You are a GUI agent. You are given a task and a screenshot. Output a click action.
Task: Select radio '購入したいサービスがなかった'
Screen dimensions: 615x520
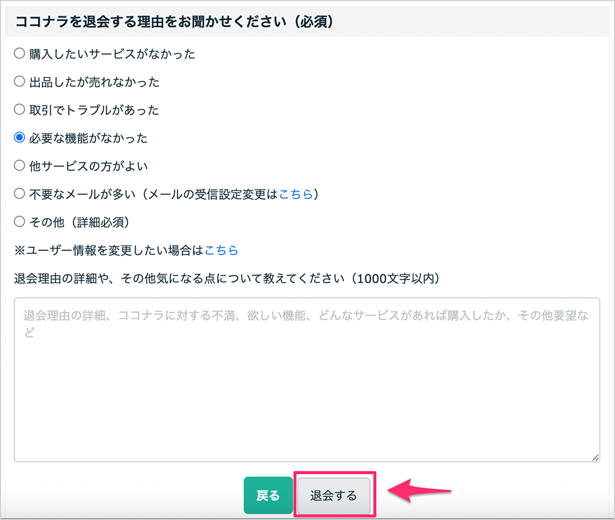[x=19, y=54]
